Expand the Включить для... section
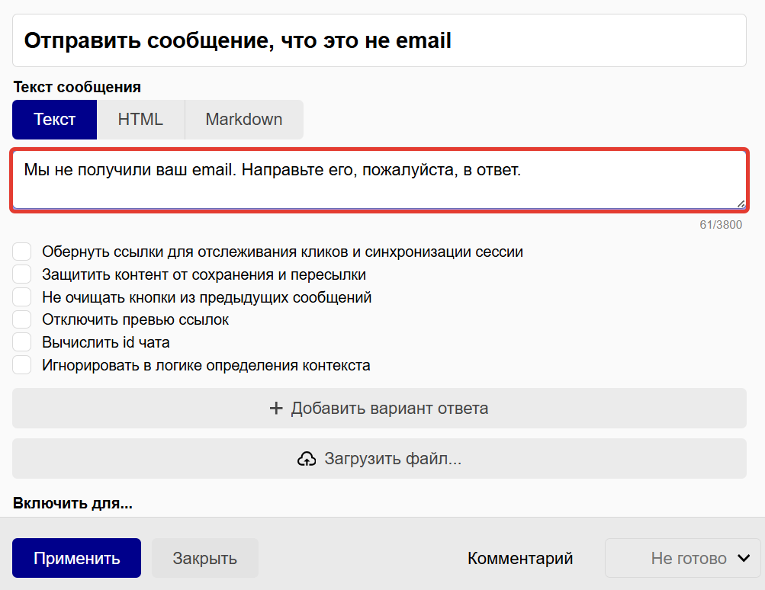This screenshot has width=765, height=590. [71, 504]
